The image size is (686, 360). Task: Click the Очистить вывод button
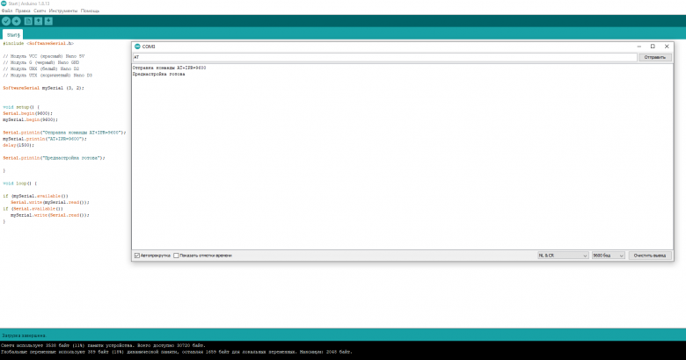click(652, 255)
